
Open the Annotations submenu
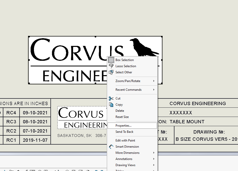point(132,159)
